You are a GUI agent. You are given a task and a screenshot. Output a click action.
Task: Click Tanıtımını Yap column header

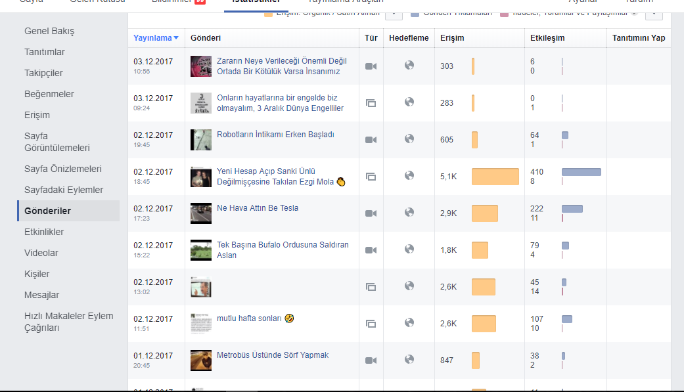[x=639, y=38]
